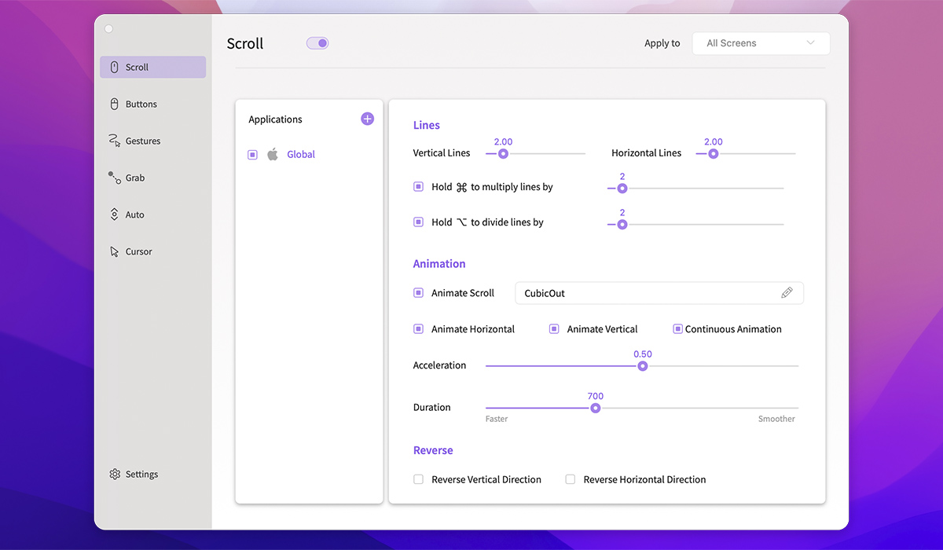
Task: Edit CubicOut curve with pencil icon
Action: (787, 293)
